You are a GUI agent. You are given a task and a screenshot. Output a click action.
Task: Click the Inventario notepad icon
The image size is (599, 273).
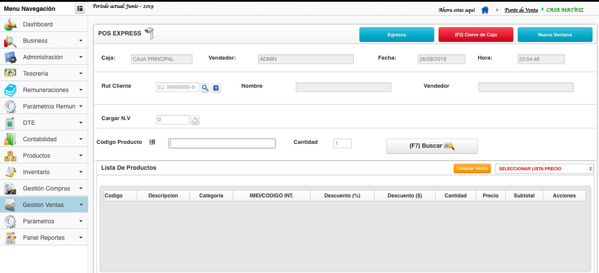point(10,172)
